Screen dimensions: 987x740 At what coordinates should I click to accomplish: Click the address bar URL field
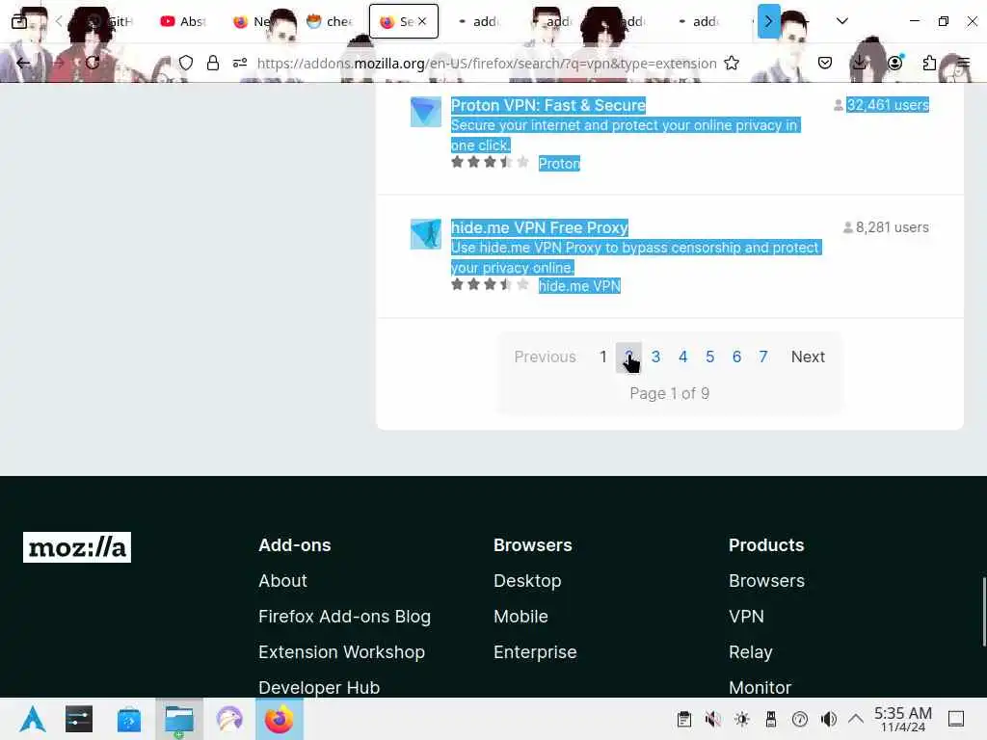pyautogui.click(x=487, y=63)
